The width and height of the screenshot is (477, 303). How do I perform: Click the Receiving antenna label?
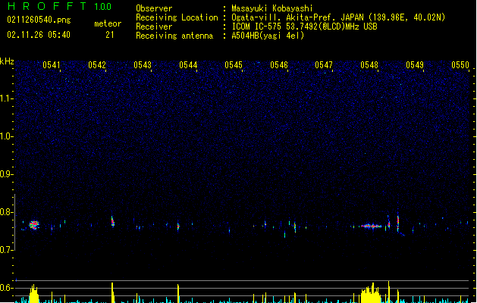174,36
